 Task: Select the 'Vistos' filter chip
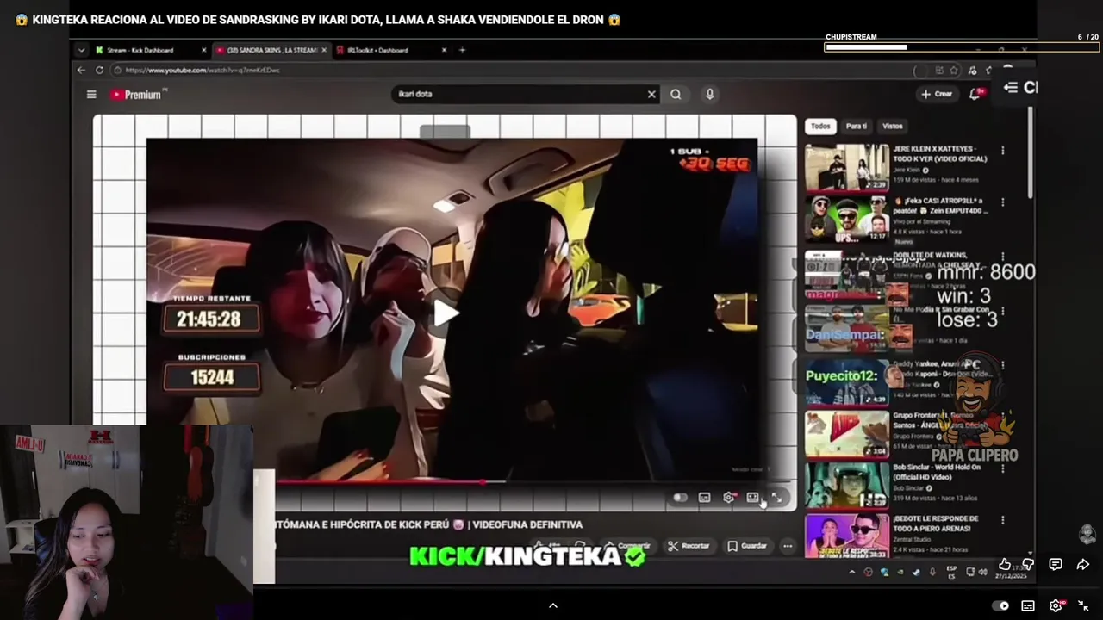[x=893, y=127]
